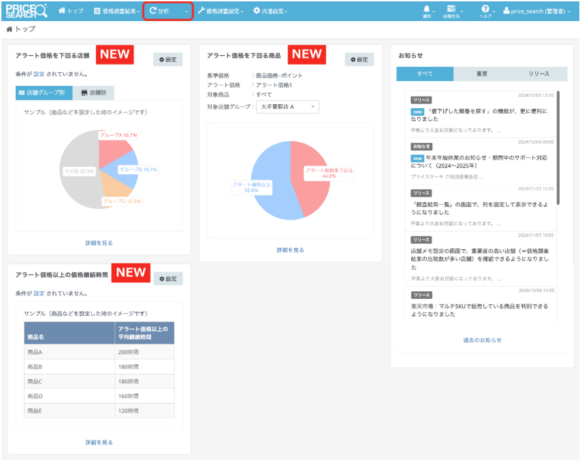Open the 対象店舗グループ dropdown
This screenshot has height=465, width=580.
pos(287,107)
